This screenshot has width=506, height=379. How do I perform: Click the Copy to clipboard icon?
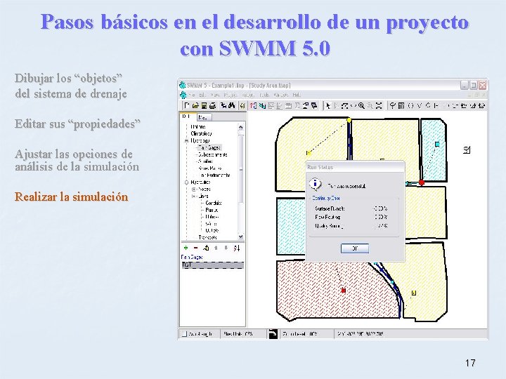[223, 106]
